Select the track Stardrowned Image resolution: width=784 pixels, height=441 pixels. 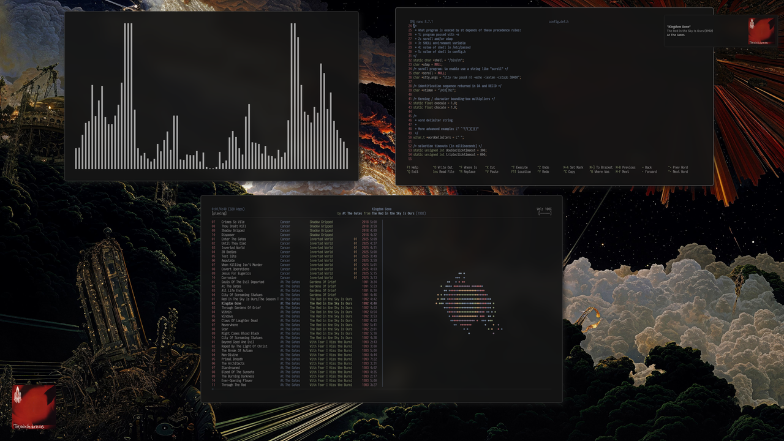(x=294, y=367)
